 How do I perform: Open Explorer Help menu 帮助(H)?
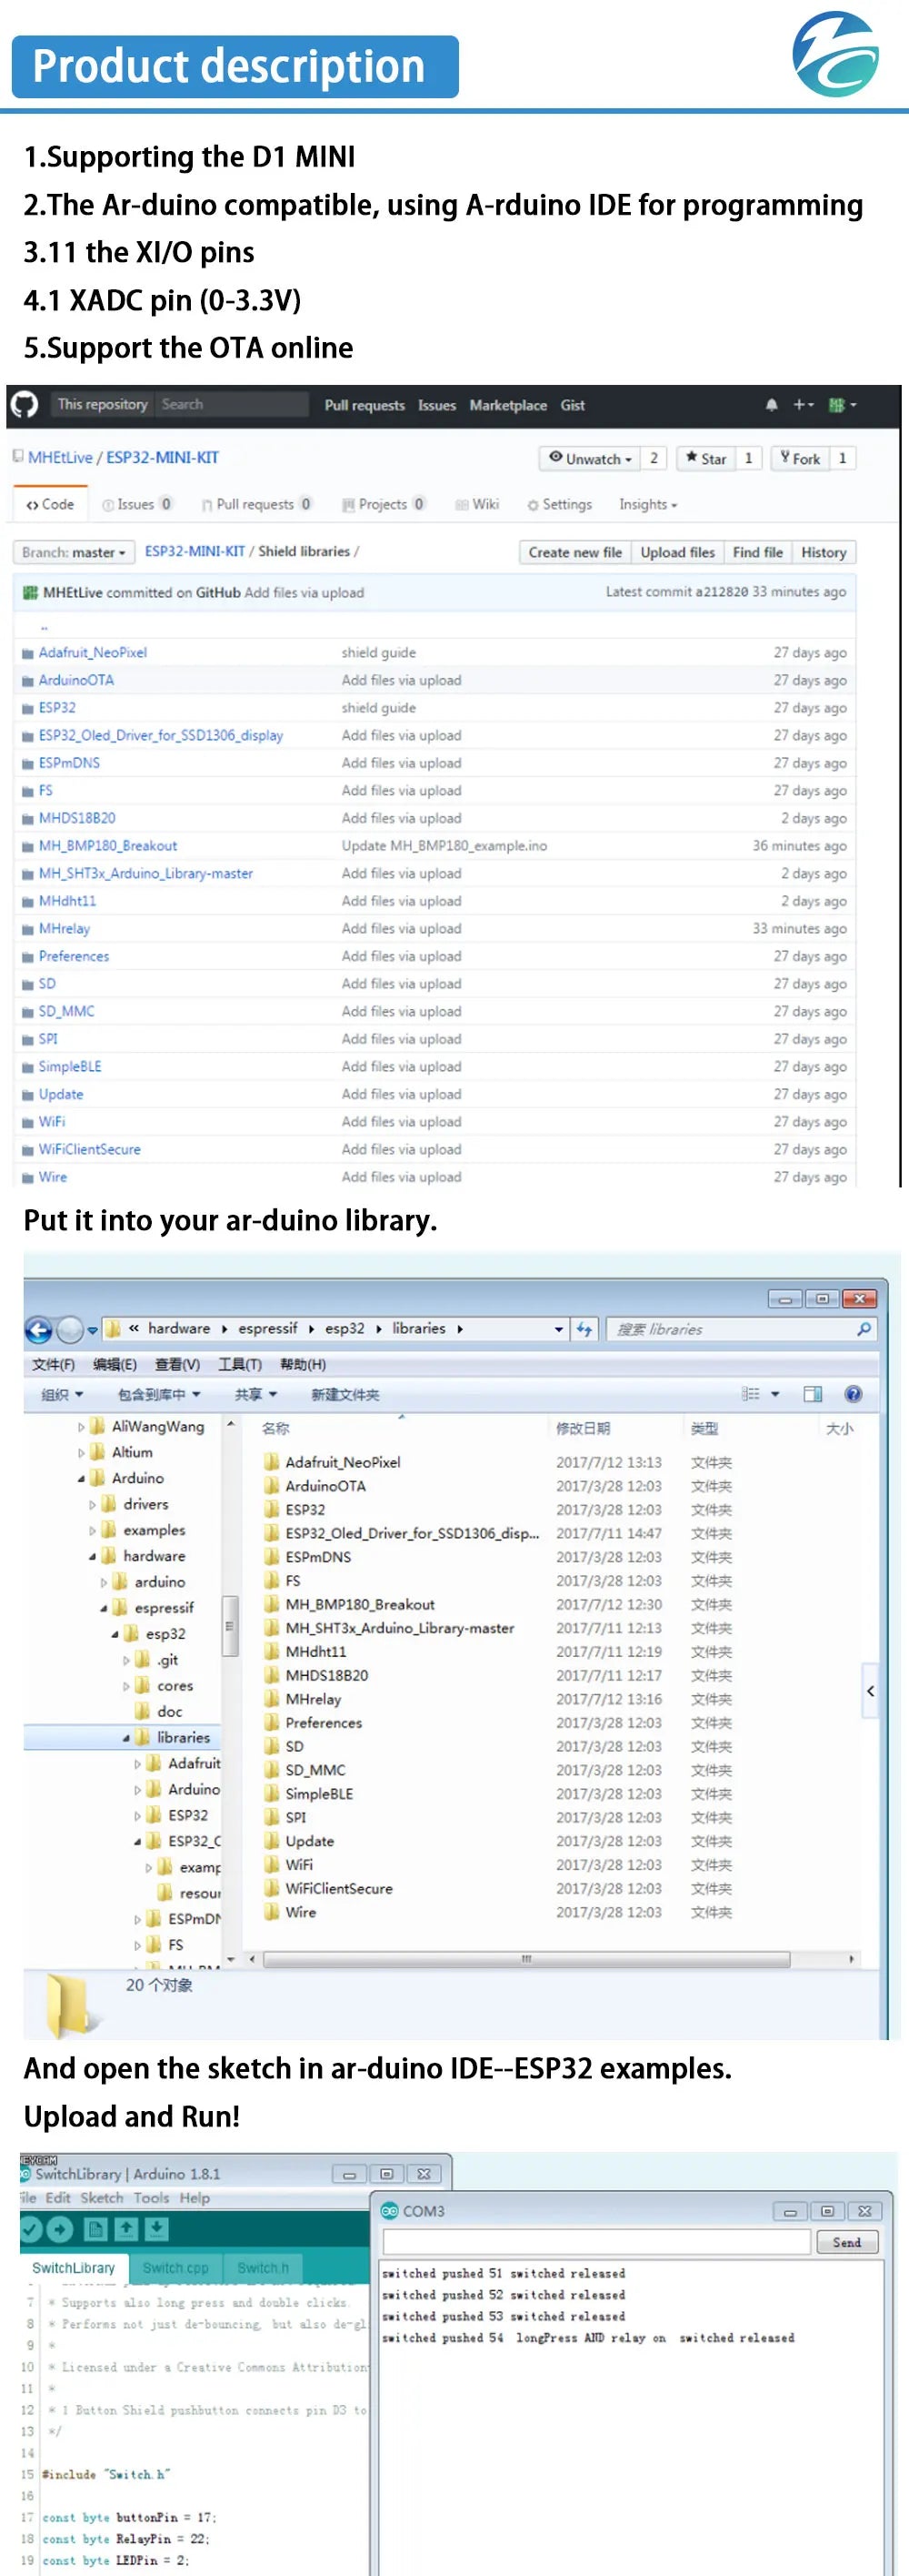[x=303, y=1364]
